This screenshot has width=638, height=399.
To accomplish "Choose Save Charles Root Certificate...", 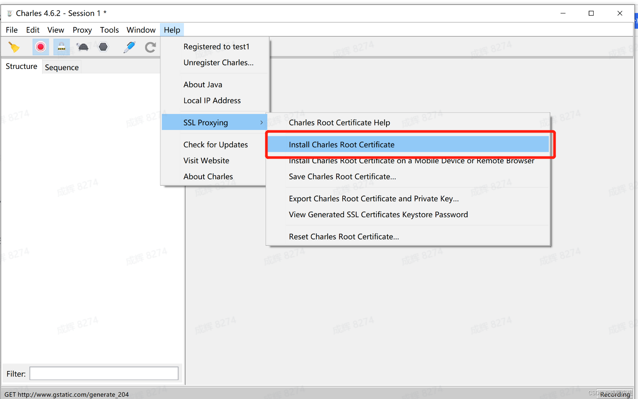I will click(x=408, y=177).
